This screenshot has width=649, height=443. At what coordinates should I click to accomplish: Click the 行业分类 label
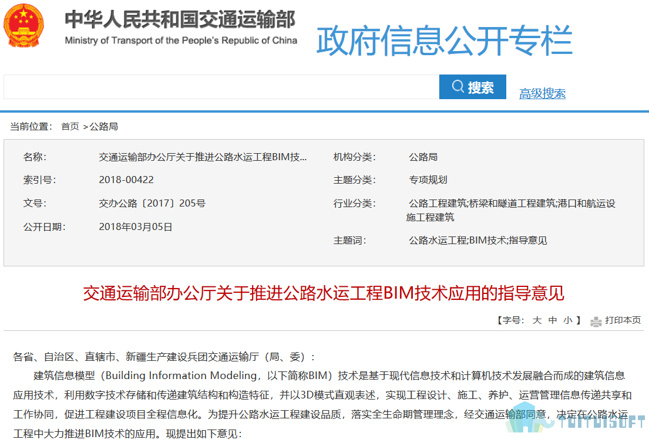(354, 204)
